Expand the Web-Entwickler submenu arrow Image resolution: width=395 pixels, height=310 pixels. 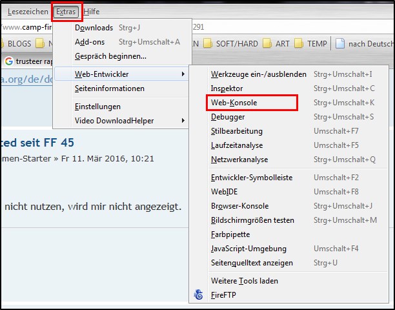tap(183, 74)
